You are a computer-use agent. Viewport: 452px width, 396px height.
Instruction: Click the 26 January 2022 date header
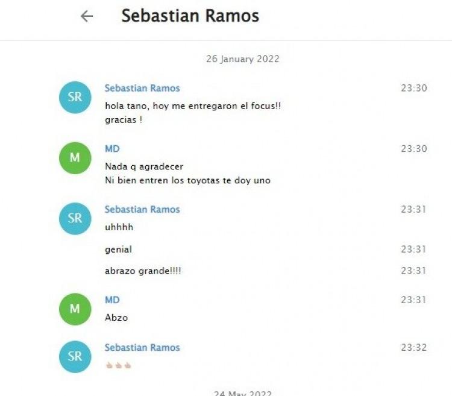[x=243, y=59]
